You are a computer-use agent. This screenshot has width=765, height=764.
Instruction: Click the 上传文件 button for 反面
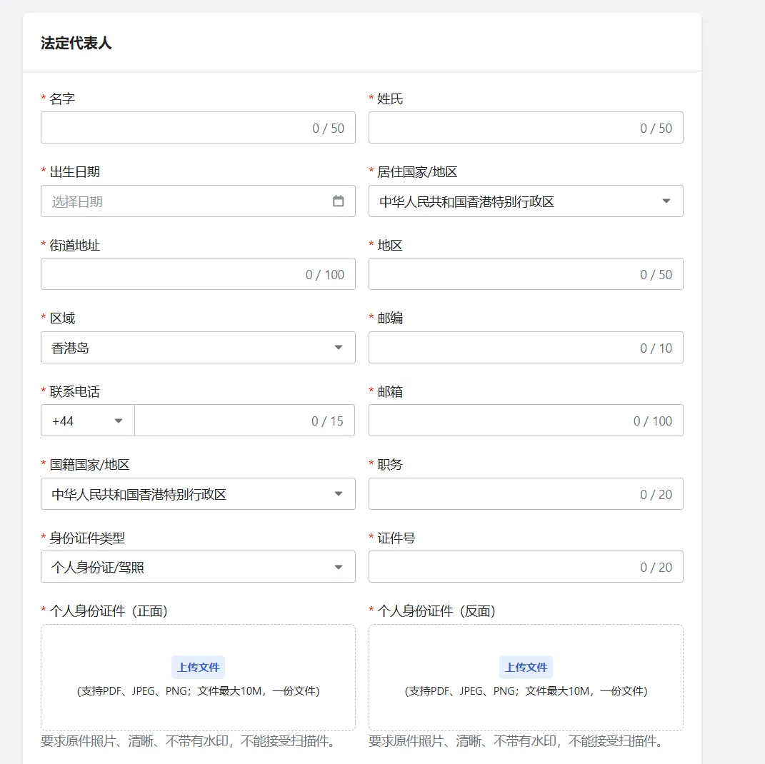[526, 667]
